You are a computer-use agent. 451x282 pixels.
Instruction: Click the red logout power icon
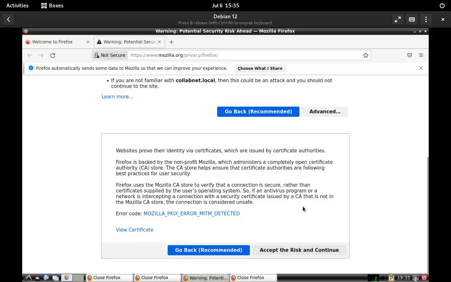[x=424, y=278]
